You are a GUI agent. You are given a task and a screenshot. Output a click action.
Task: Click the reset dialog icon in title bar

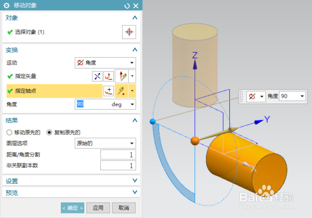pos(127,6)
